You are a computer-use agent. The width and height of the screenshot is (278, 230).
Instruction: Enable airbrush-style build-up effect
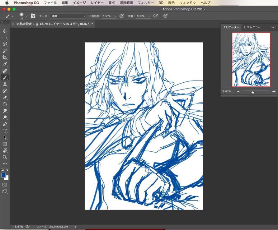pyautogui.click(x=155, y=16)
